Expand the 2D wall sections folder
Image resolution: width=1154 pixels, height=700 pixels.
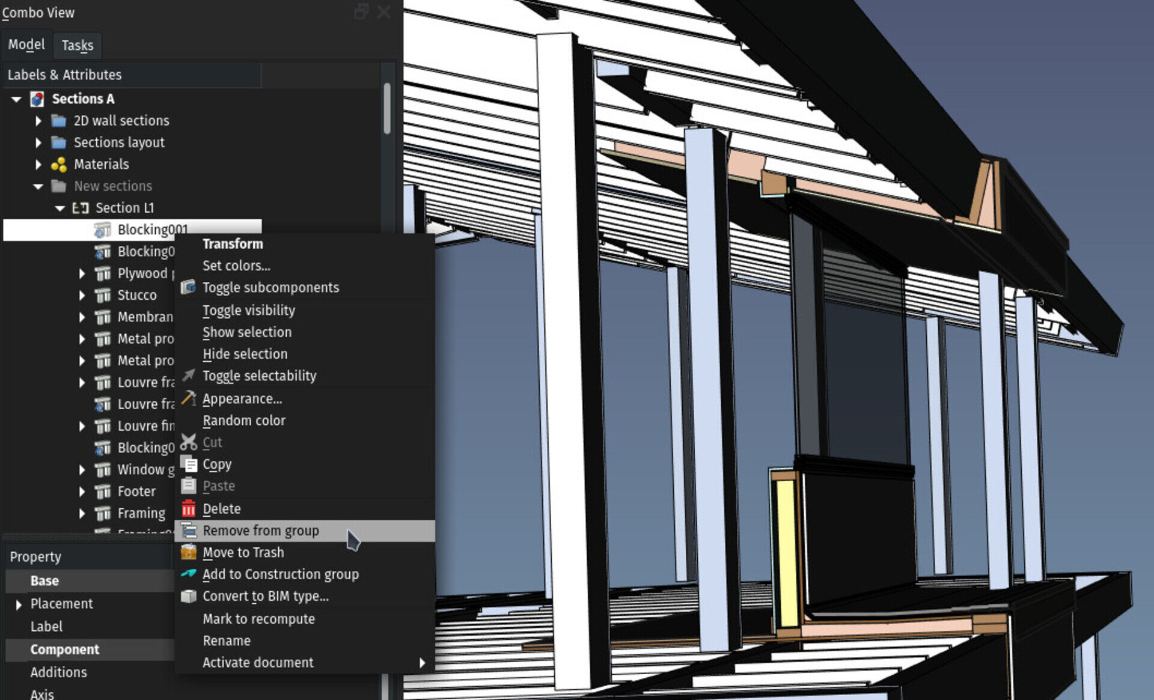(37, 120)
